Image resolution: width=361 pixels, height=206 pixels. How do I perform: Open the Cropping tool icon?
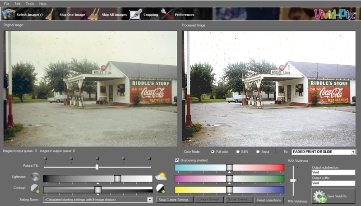tap(136, 14)
